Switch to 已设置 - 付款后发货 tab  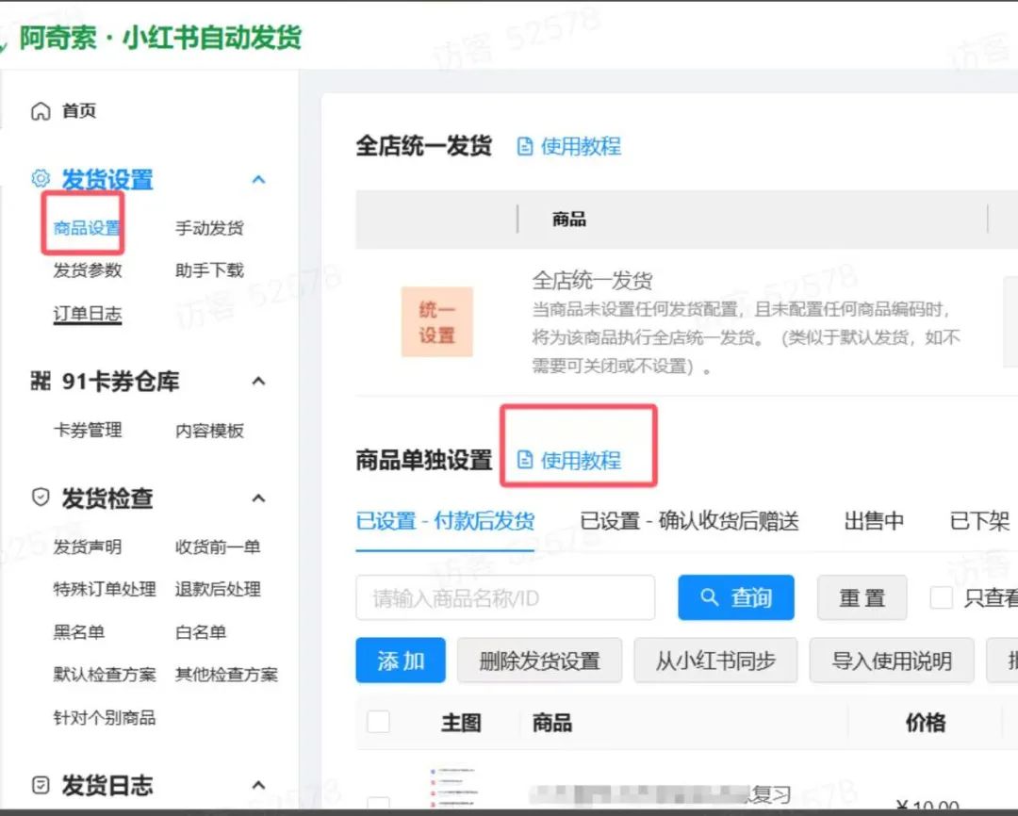point(445,521)
